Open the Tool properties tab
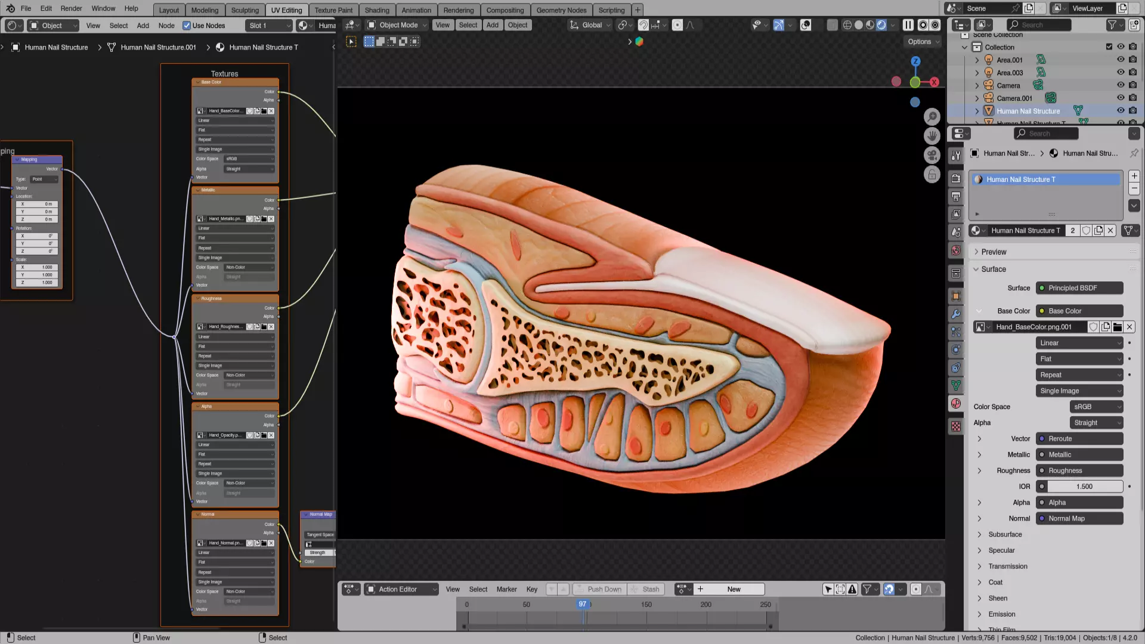This screenshot has height=644, width=1145. 956,155
